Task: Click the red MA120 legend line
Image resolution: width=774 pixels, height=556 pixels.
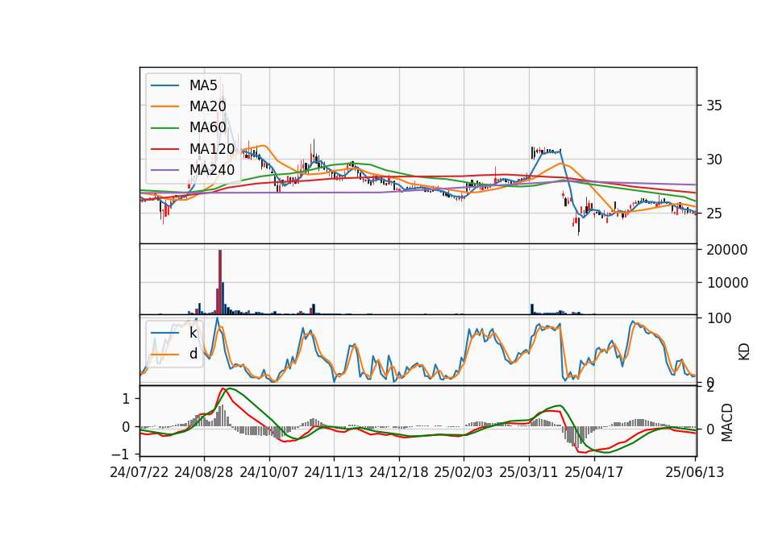Action: (x=164, y=149)
